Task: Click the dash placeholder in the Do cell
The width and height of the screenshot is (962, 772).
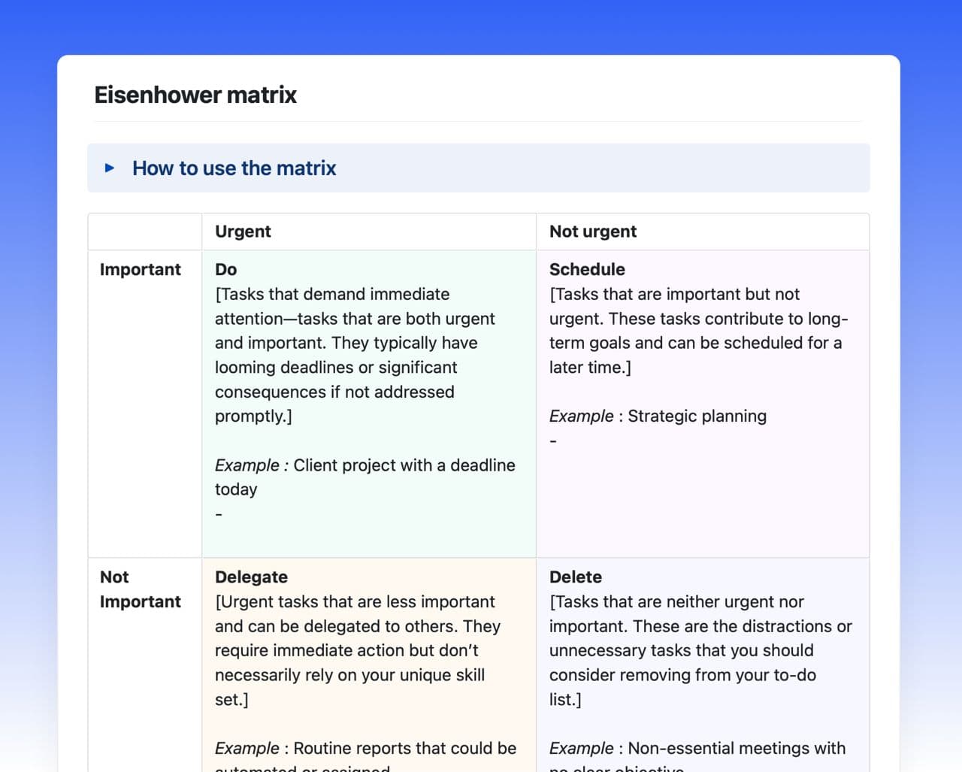Action: coord(219,515)
